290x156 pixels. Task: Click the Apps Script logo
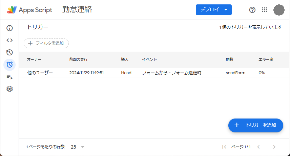click(29, 10)
